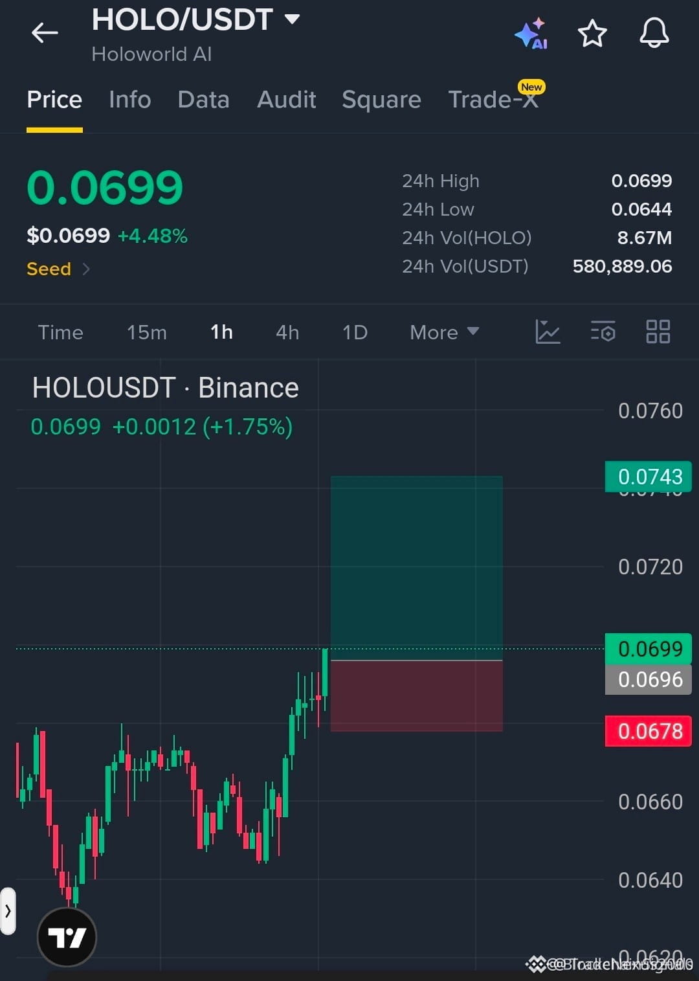The image size is (699, 981).
Task: Click the 0.0699 current price axis label
Action: pyautogui.click(x=649, y=649)
